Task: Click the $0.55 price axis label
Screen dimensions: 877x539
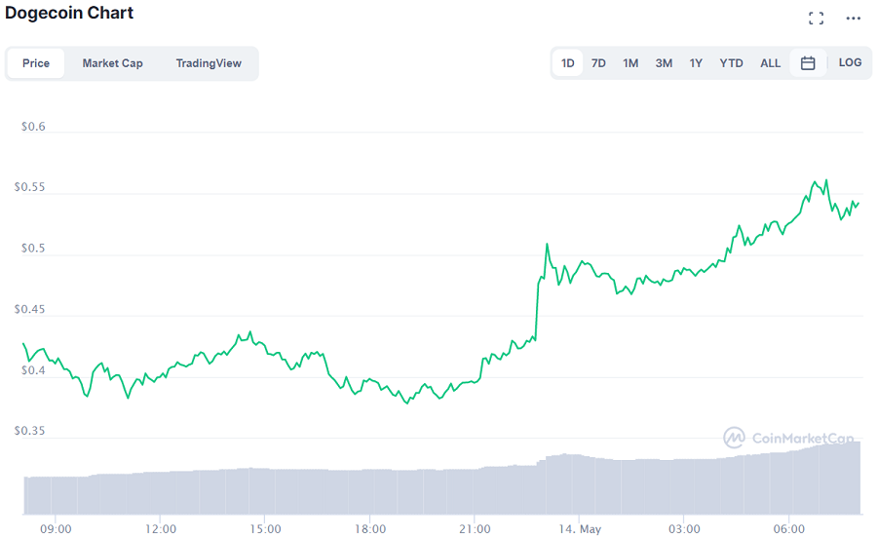Action: click(29, 187)
